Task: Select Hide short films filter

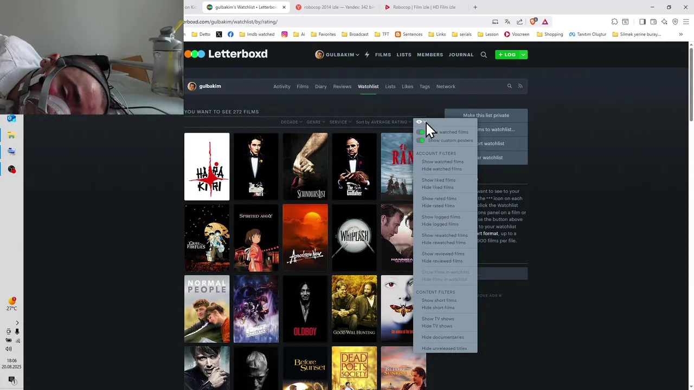Action: tap(438, 308)
